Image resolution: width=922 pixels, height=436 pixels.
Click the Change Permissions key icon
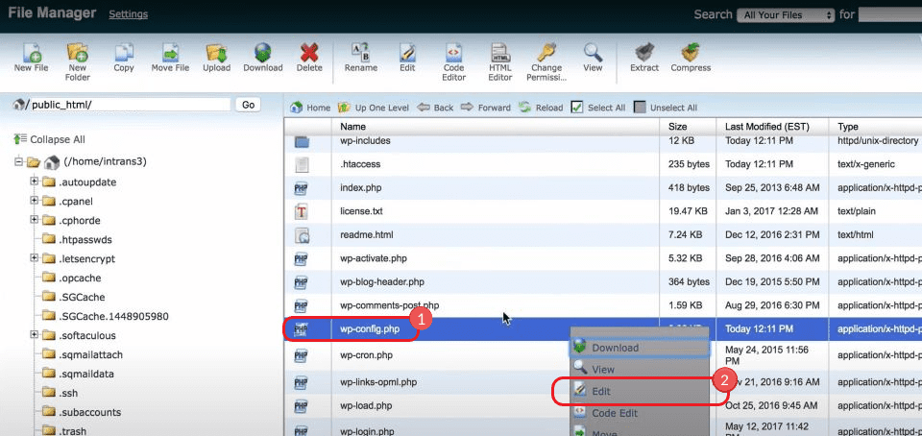pos(546,53)
